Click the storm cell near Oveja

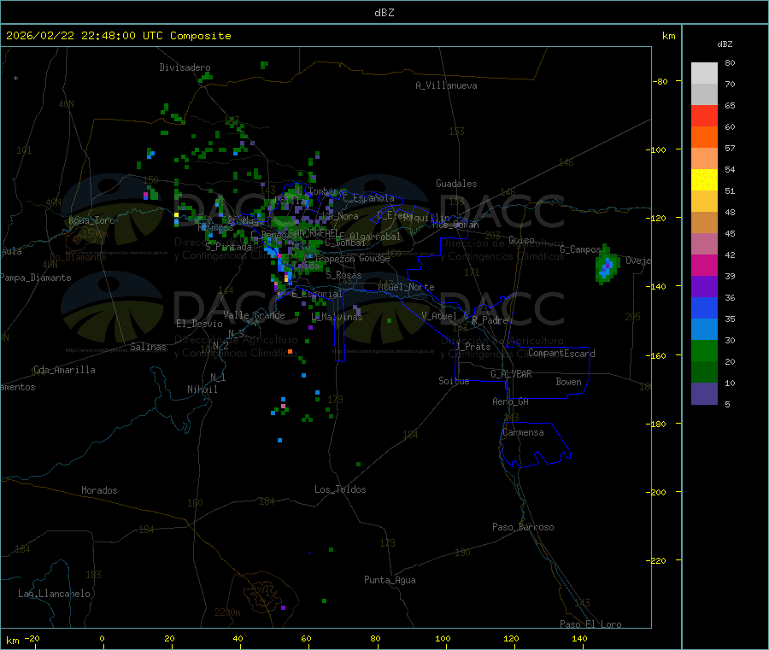click(x=606, y=266)
